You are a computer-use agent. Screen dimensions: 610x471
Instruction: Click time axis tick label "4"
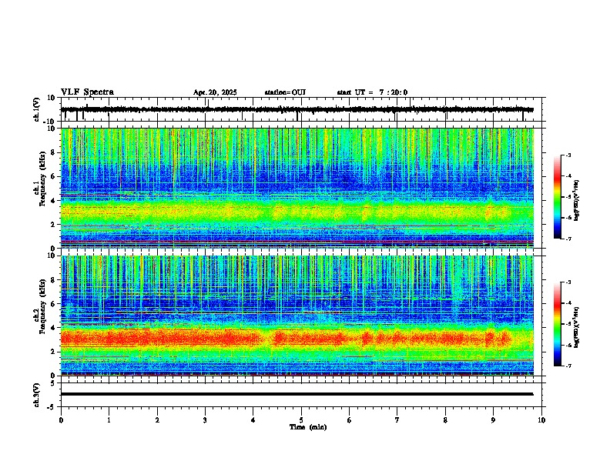pyautogui.click(x=253, y=420)
